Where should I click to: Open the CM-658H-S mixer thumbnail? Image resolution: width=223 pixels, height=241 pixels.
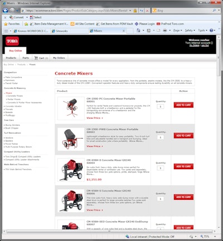(x=71, y=170)
